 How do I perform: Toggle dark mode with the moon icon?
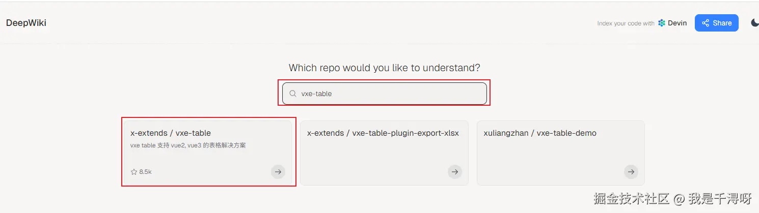[755, 23]
